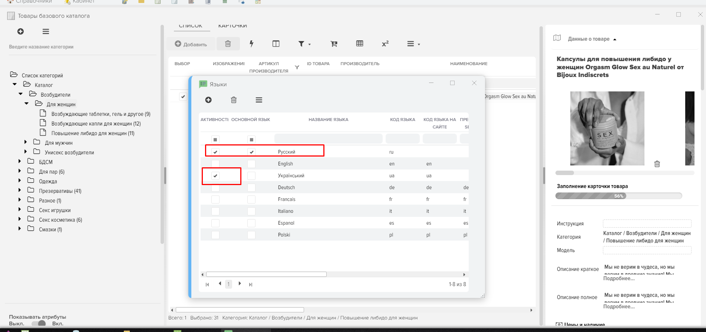706x332 pixels.
Task: Toggle activity checkbox for Русский
Action: pyautogui.click(x=215, y=152)
